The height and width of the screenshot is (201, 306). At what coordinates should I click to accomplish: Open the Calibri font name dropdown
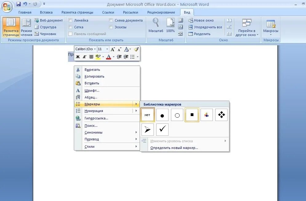[95, 49]
